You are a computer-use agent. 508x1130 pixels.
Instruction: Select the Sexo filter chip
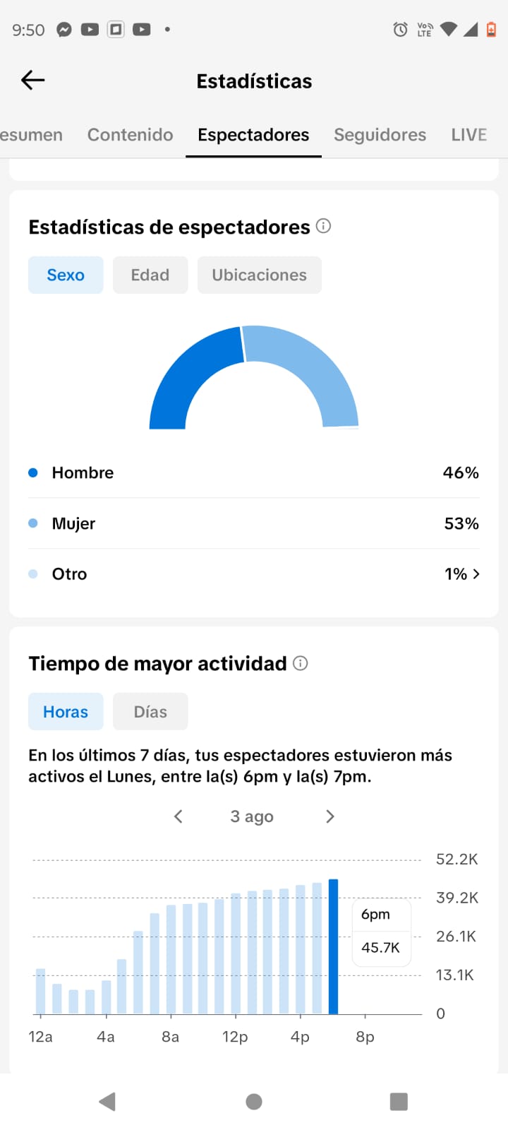(66, 275)
